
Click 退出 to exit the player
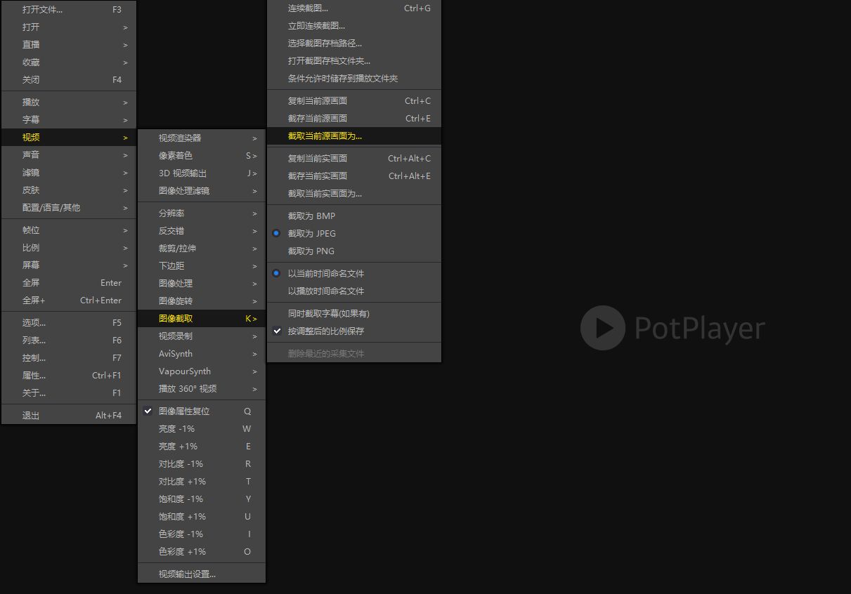69,415
